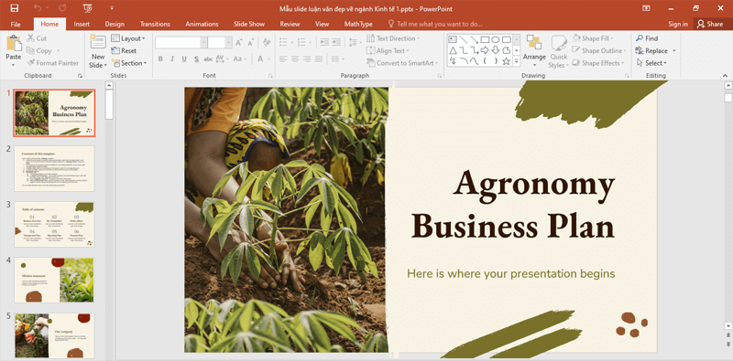Toggle Bold formatting
Image resolution: width=733 pixels, height=361 pixels.
coord(160,58)
